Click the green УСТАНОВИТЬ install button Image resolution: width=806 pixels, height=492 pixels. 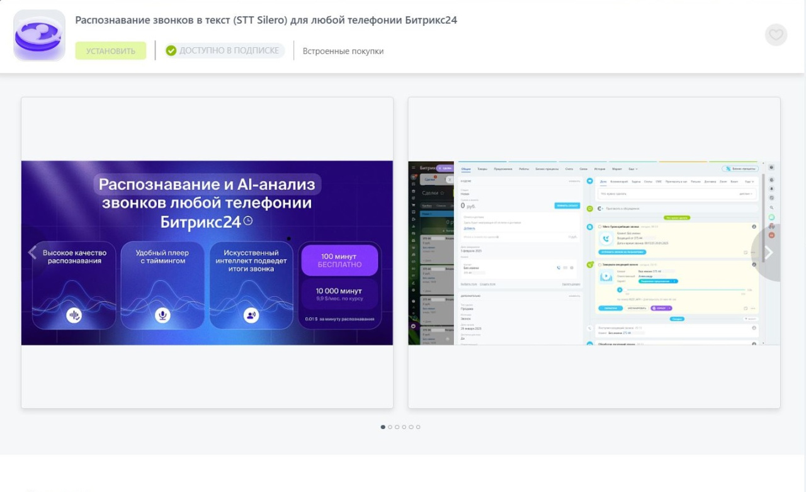(111, 51)
